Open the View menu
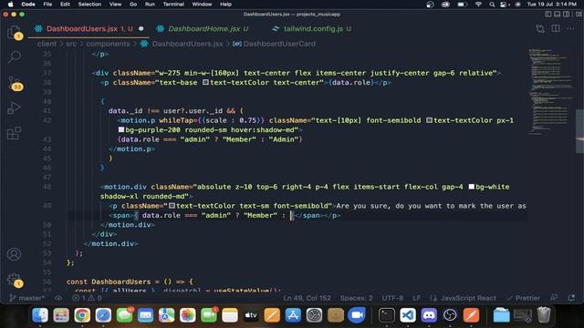The image size is (584, 328). 115,4
